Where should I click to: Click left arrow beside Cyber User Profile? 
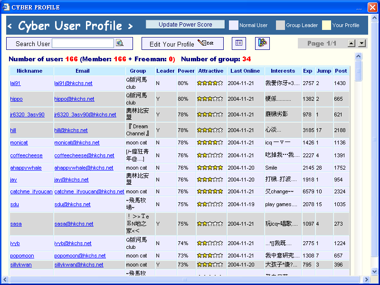tap(9, 26)
